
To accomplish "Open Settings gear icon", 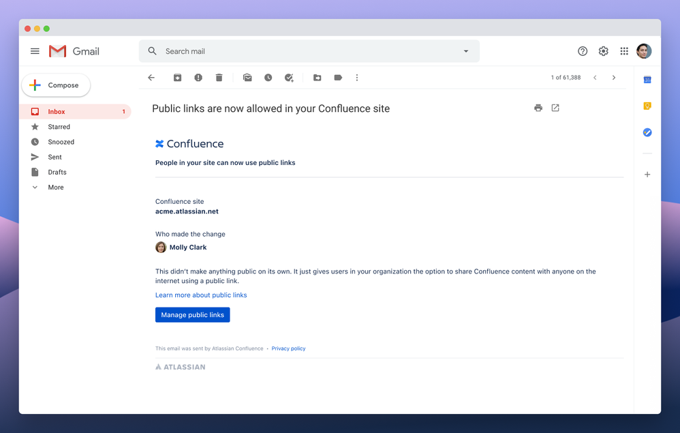I will click(603, 51).
